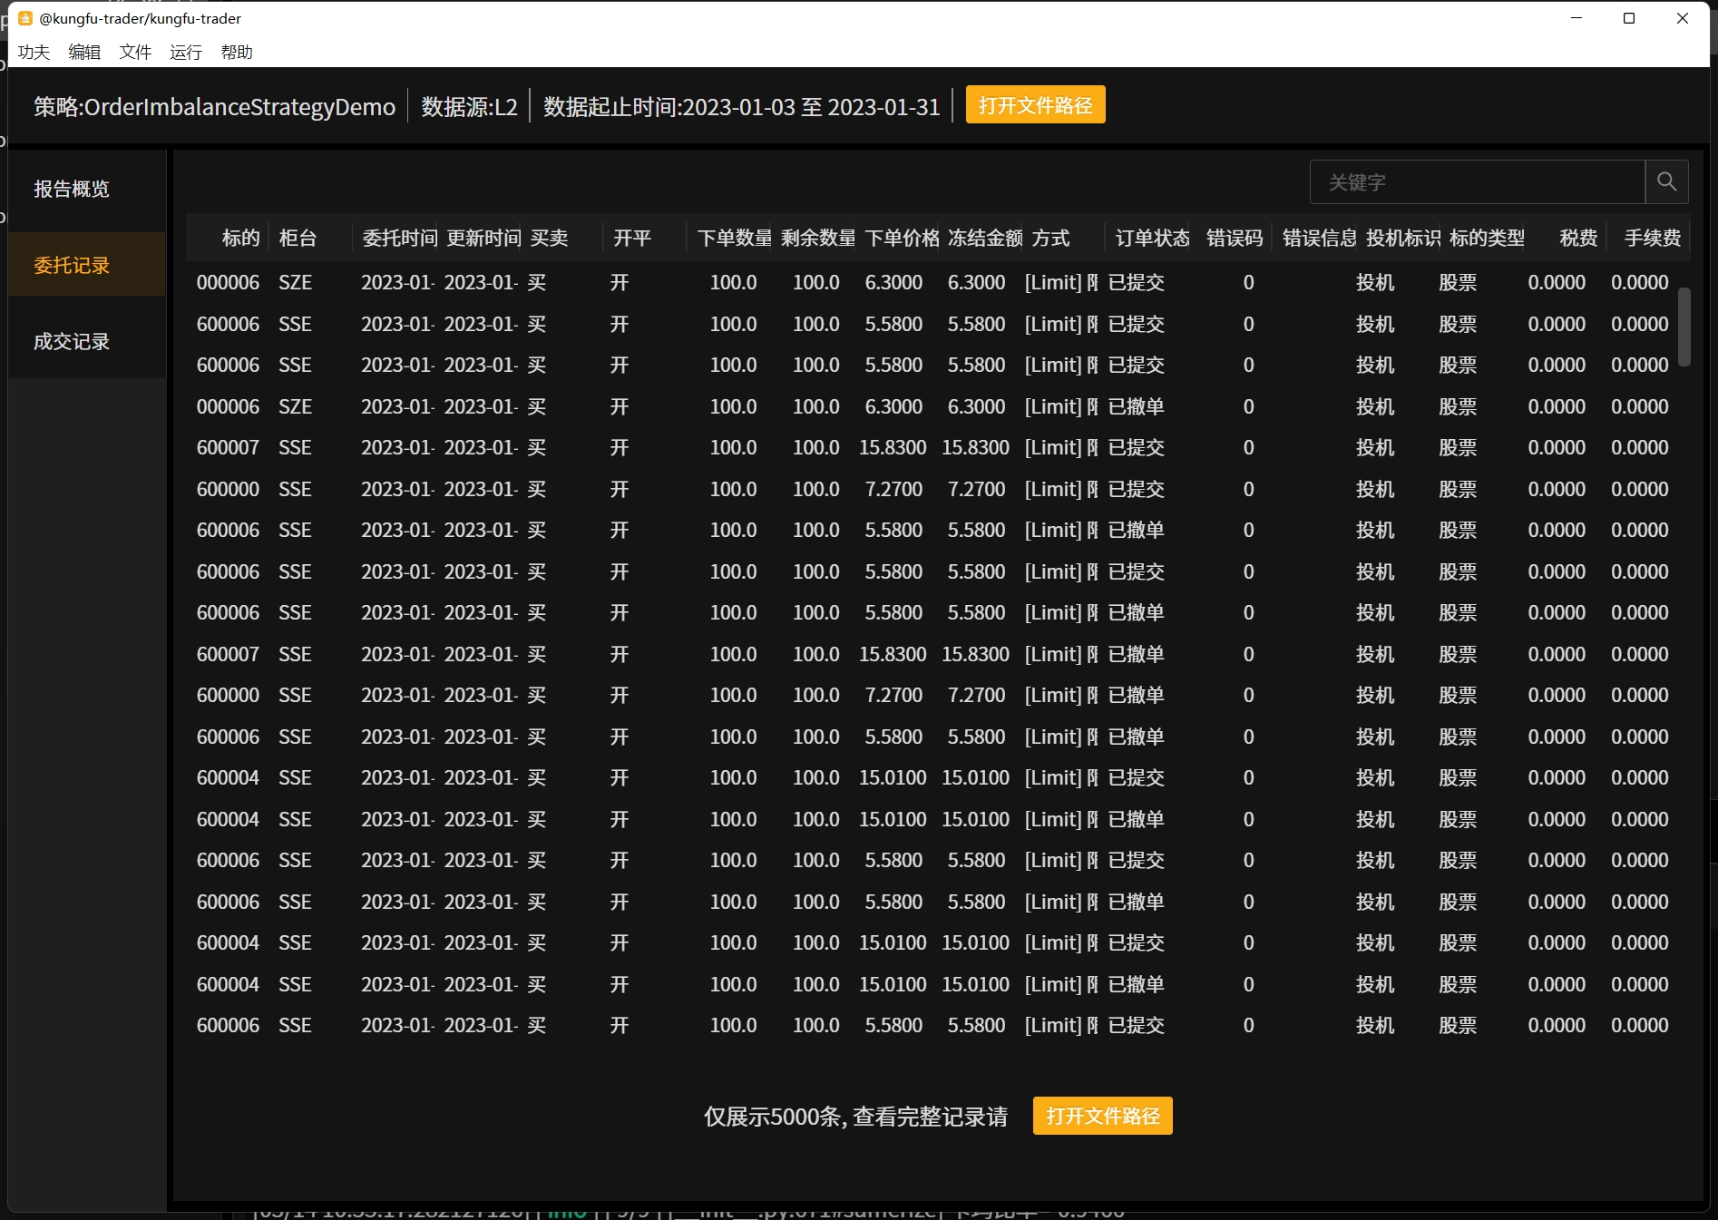Image resolution: width=1718 pixels, height=1220 pixels.
Task: Click the data date range text
Action: [x=741, y=107]
